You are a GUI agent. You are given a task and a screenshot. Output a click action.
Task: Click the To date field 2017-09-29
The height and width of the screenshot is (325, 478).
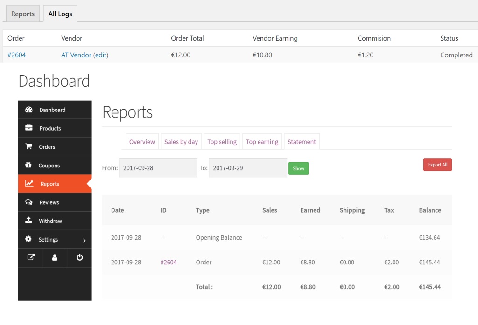click(x=248, y=168)
